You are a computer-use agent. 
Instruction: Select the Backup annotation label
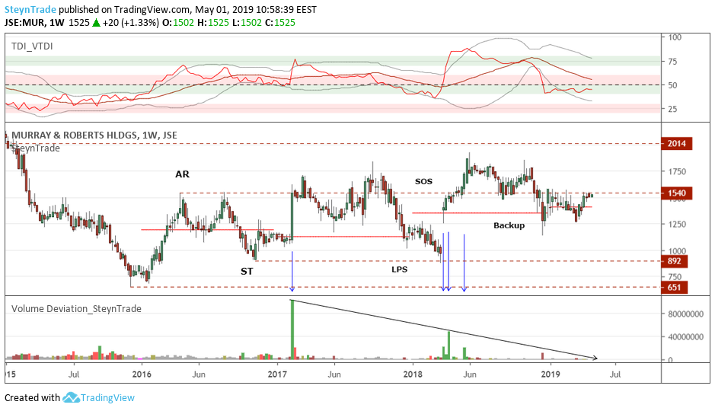tap(509, 225)
